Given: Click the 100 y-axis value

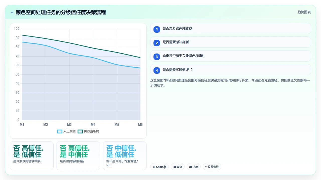Looking at the screenshot, I should point(17,29).
